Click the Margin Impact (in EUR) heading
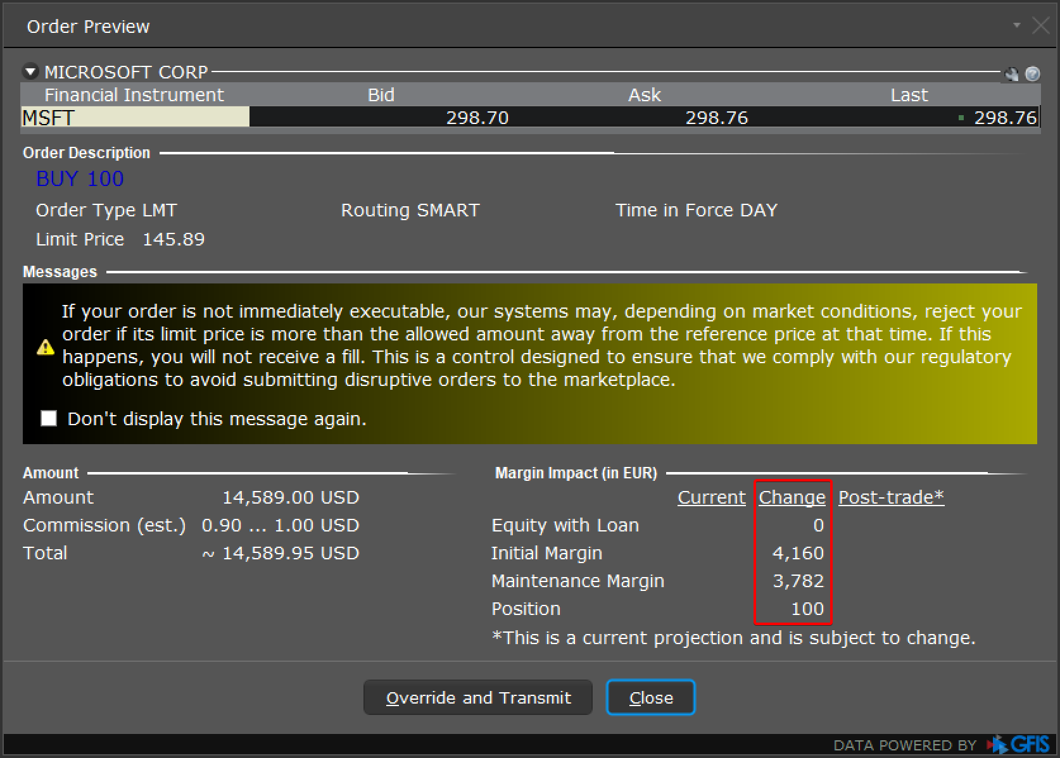This screenshot has width=1060, height=758. click(576, 473)
